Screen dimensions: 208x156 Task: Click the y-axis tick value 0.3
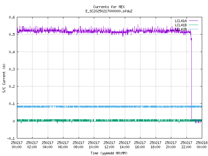(x=12, y=69)
